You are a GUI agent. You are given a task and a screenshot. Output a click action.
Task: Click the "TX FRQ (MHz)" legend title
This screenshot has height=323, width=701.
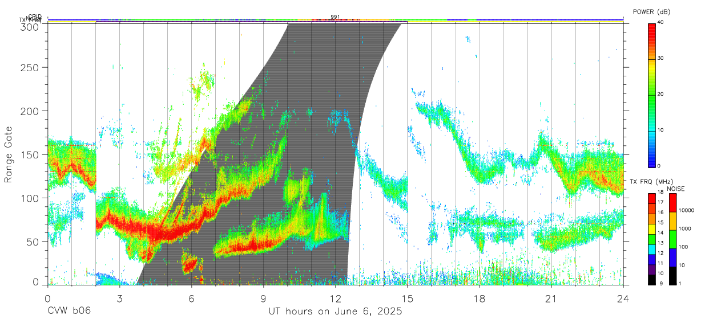coord(651,181)
